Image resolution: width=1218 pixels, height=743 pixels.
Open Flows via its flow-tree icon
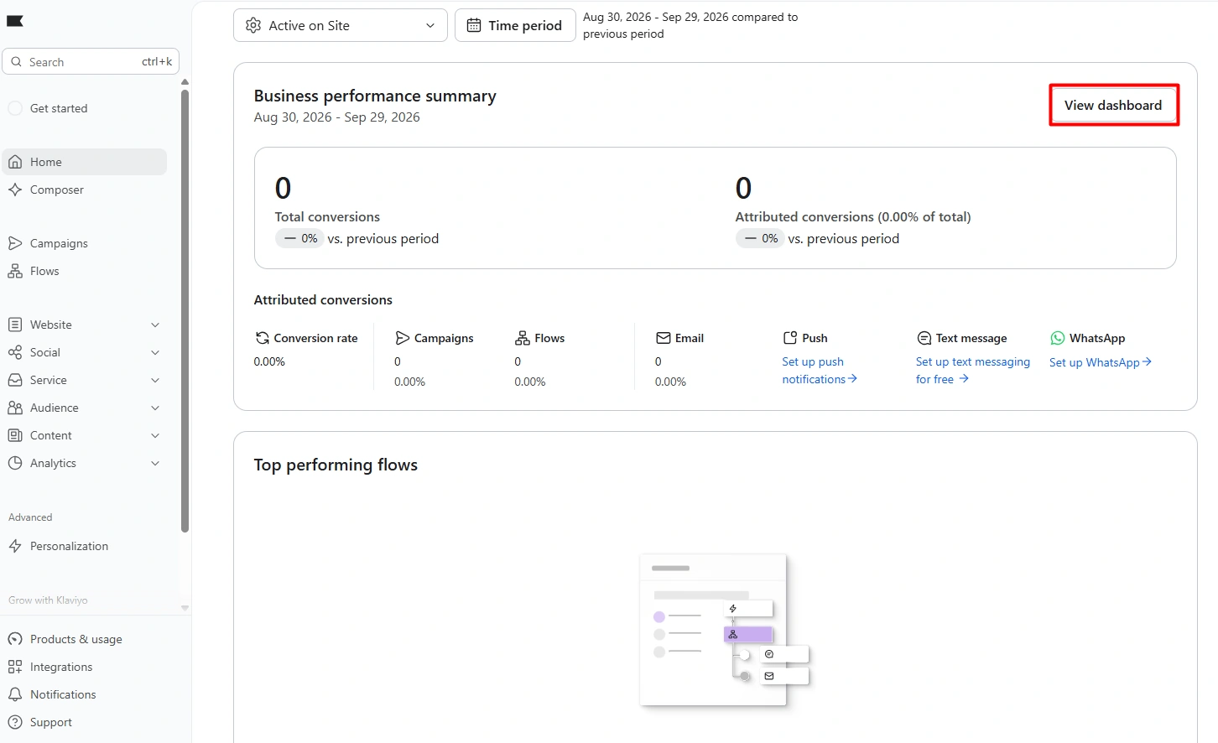15,271
